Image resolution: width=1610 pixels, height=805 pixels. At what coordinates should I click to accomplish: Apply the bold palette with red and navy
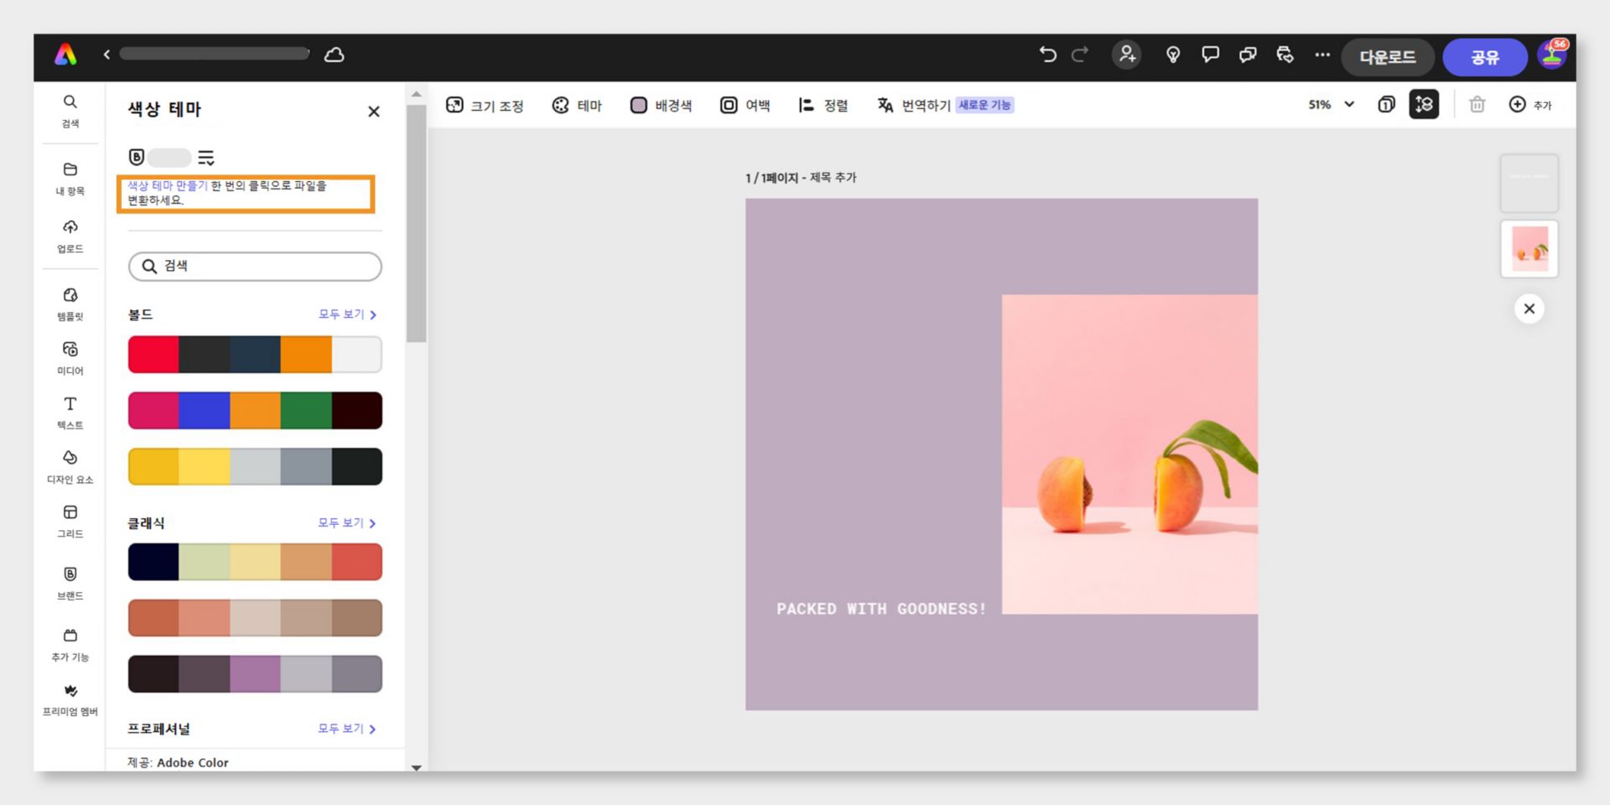255,354
